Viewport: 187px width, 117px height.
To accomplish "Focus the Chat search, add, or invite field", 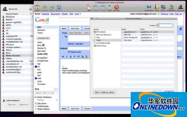I will (46, 93).
